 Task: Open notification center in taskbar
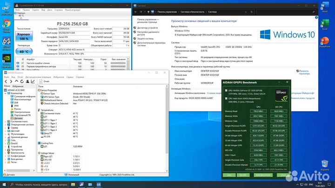(329, 184)
